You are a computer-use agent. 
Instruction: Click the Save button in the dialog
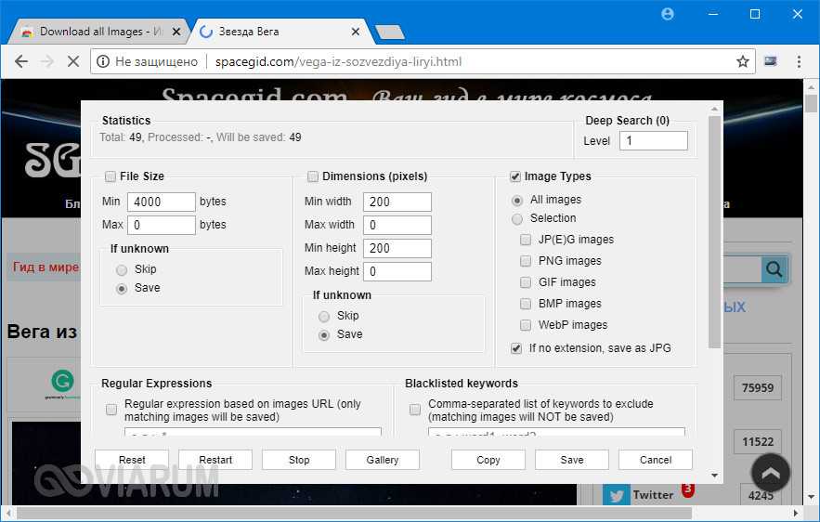[x=572, y=460]
